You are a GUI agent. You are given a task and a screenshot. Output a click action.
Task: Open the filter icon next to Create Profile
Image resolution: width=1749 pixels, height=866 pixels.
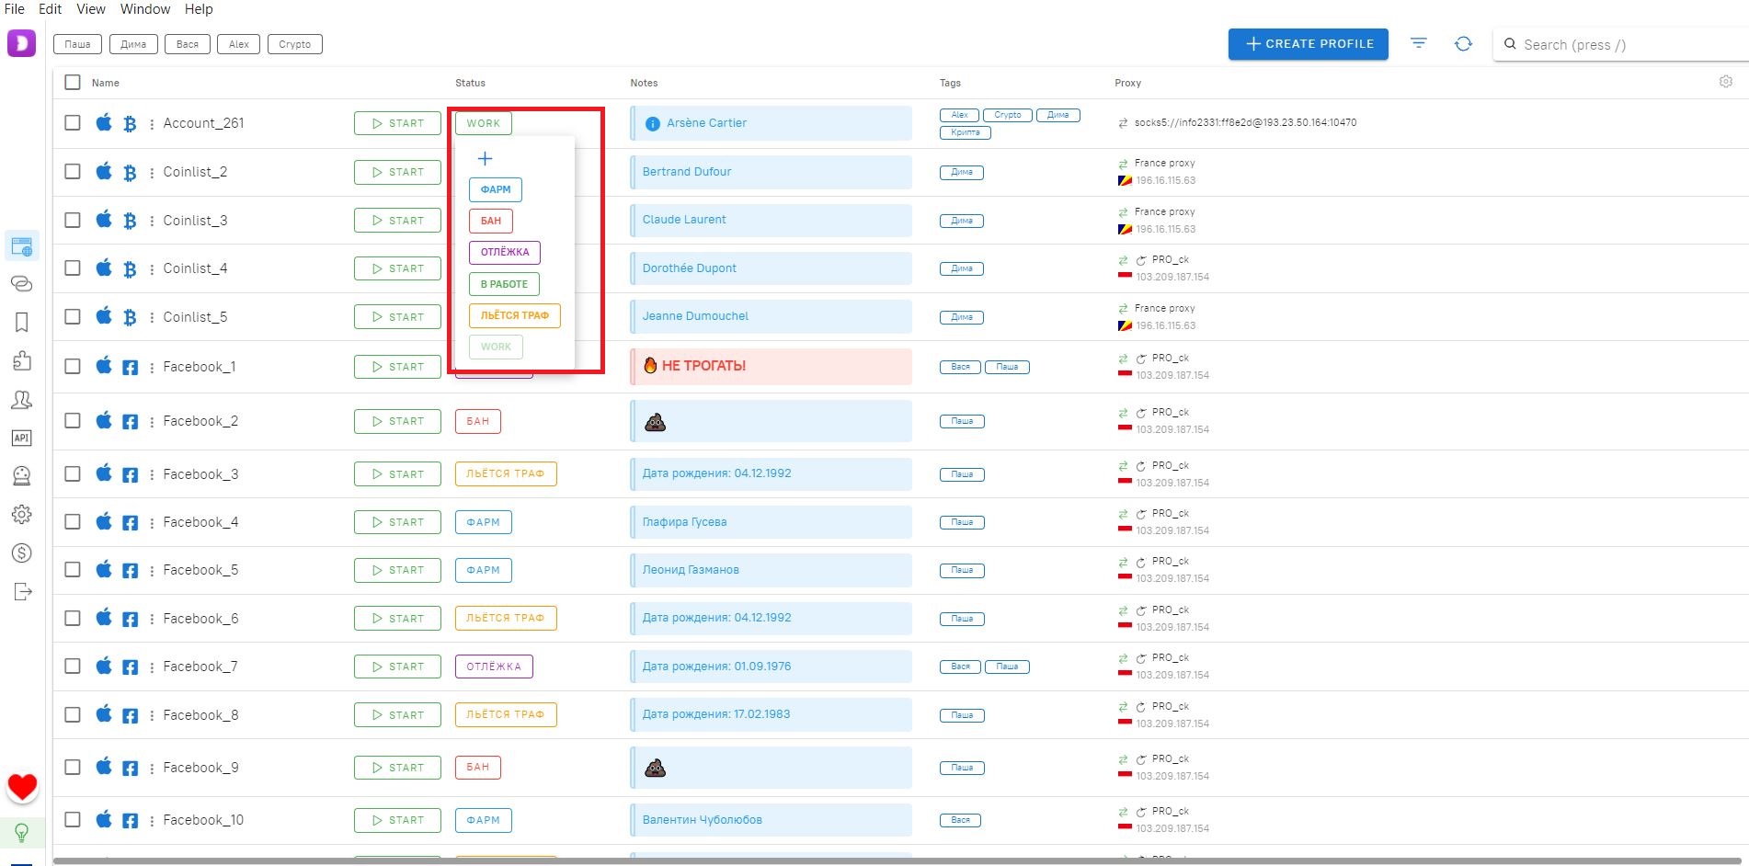[x=1419, y=44]
